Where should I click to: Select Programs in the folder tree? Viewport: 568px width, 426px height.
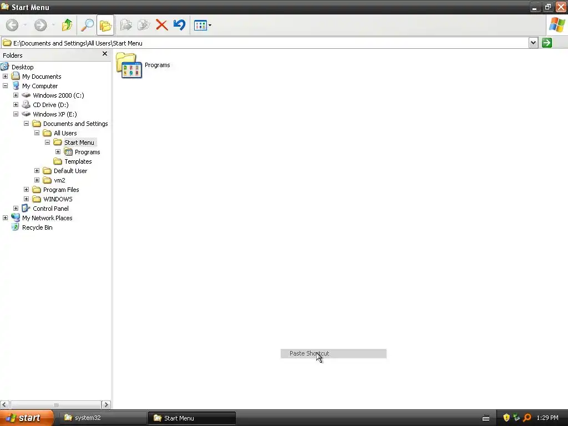pos(87,152)
